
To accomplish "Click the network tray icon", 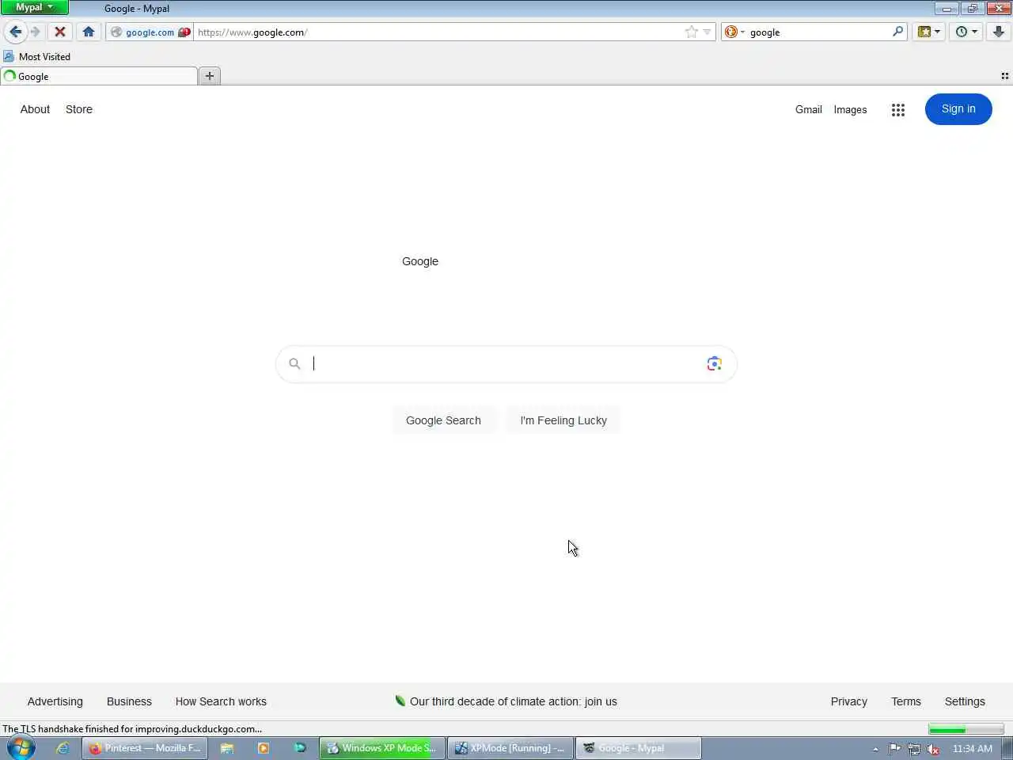I will pyautogui.click(x=914, y=749).
